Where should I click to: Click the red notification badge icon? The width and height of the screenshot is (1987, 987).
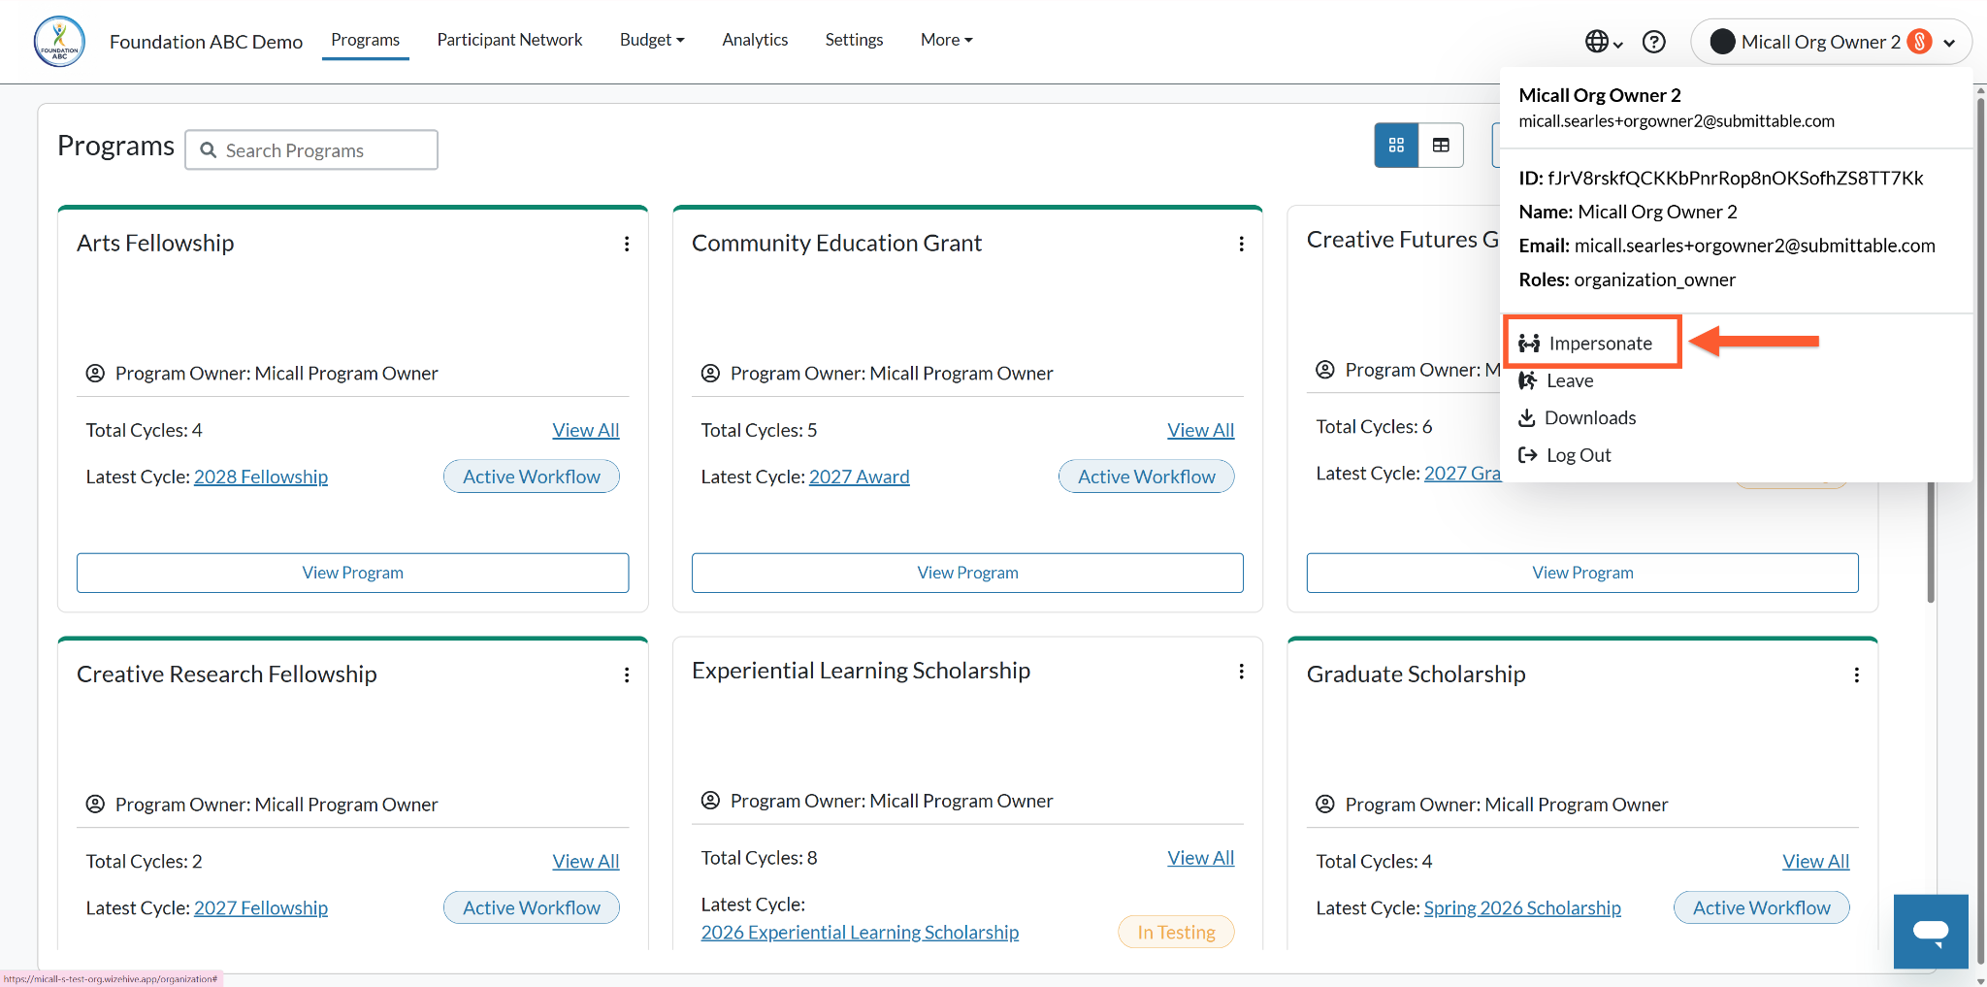pos(1919,42)
